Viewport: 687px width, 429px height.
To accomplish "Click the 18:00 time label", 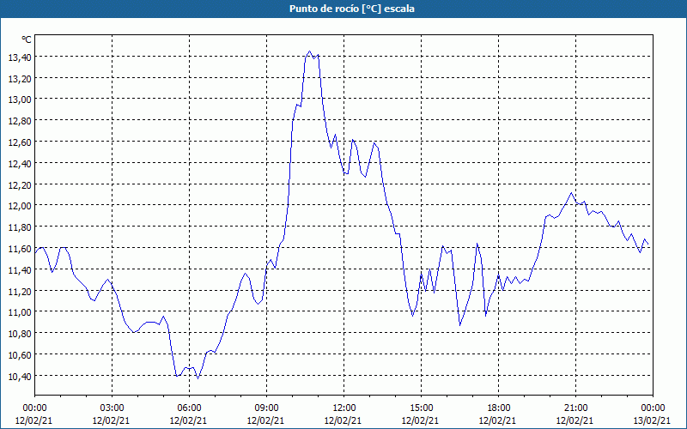I will [499, 408].
